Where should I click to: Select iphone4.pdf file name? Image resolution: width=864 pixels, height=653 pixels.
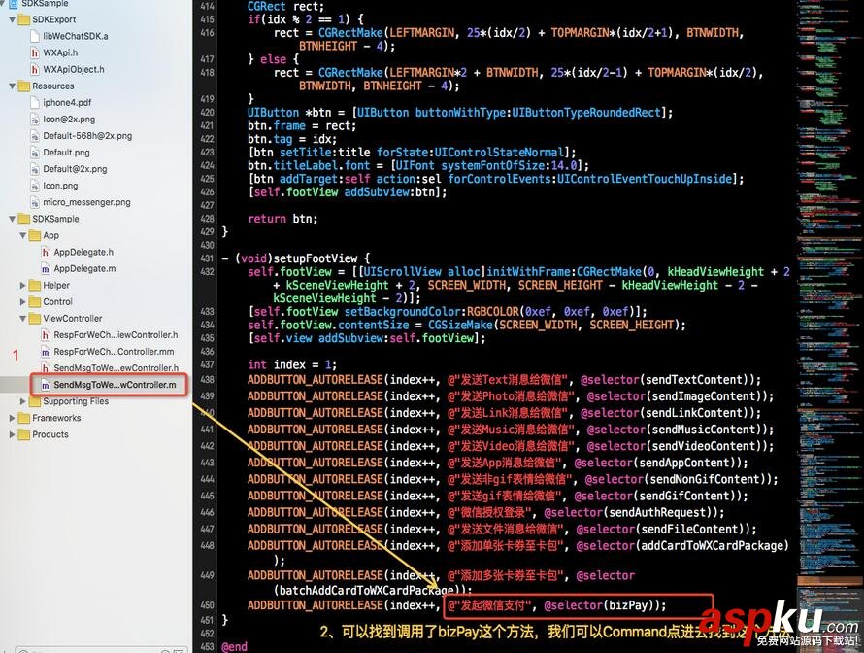(67, 103)
